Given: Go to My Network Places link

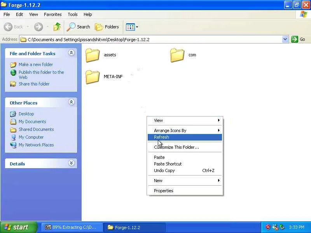Looking at the screenshot, I should (x=36, y=145).
